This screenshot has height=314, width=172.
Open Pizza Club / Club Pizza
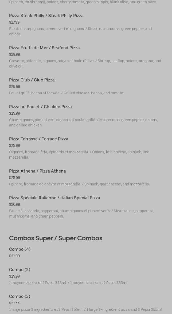tap(32, 80)
